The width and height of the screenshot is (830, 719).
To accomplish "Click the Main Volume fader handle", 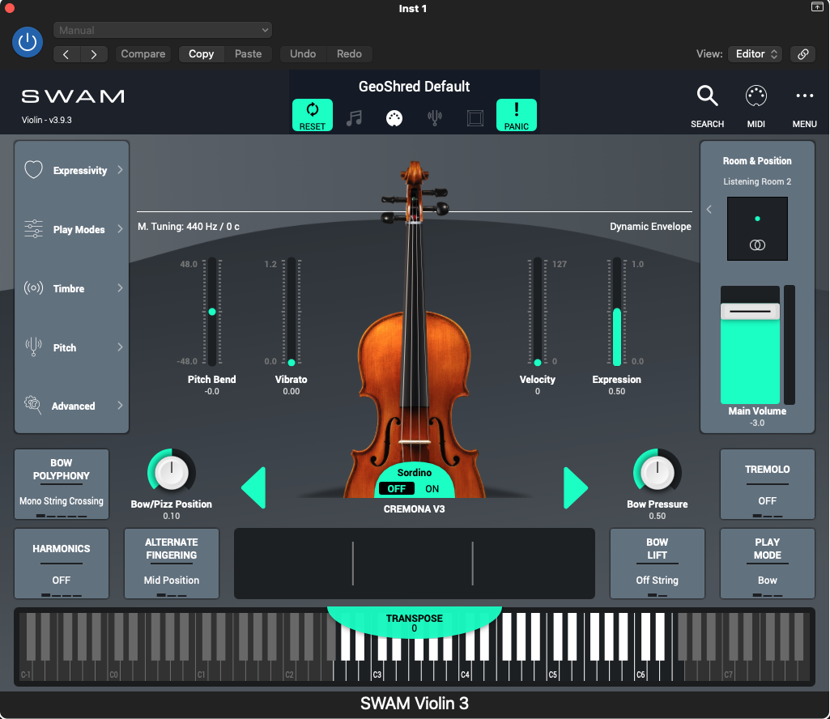I will [x=750, y=311].
